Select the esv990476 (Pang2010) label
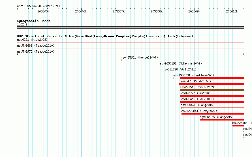This screenshot has width=252, height=157. pos(198,105)
